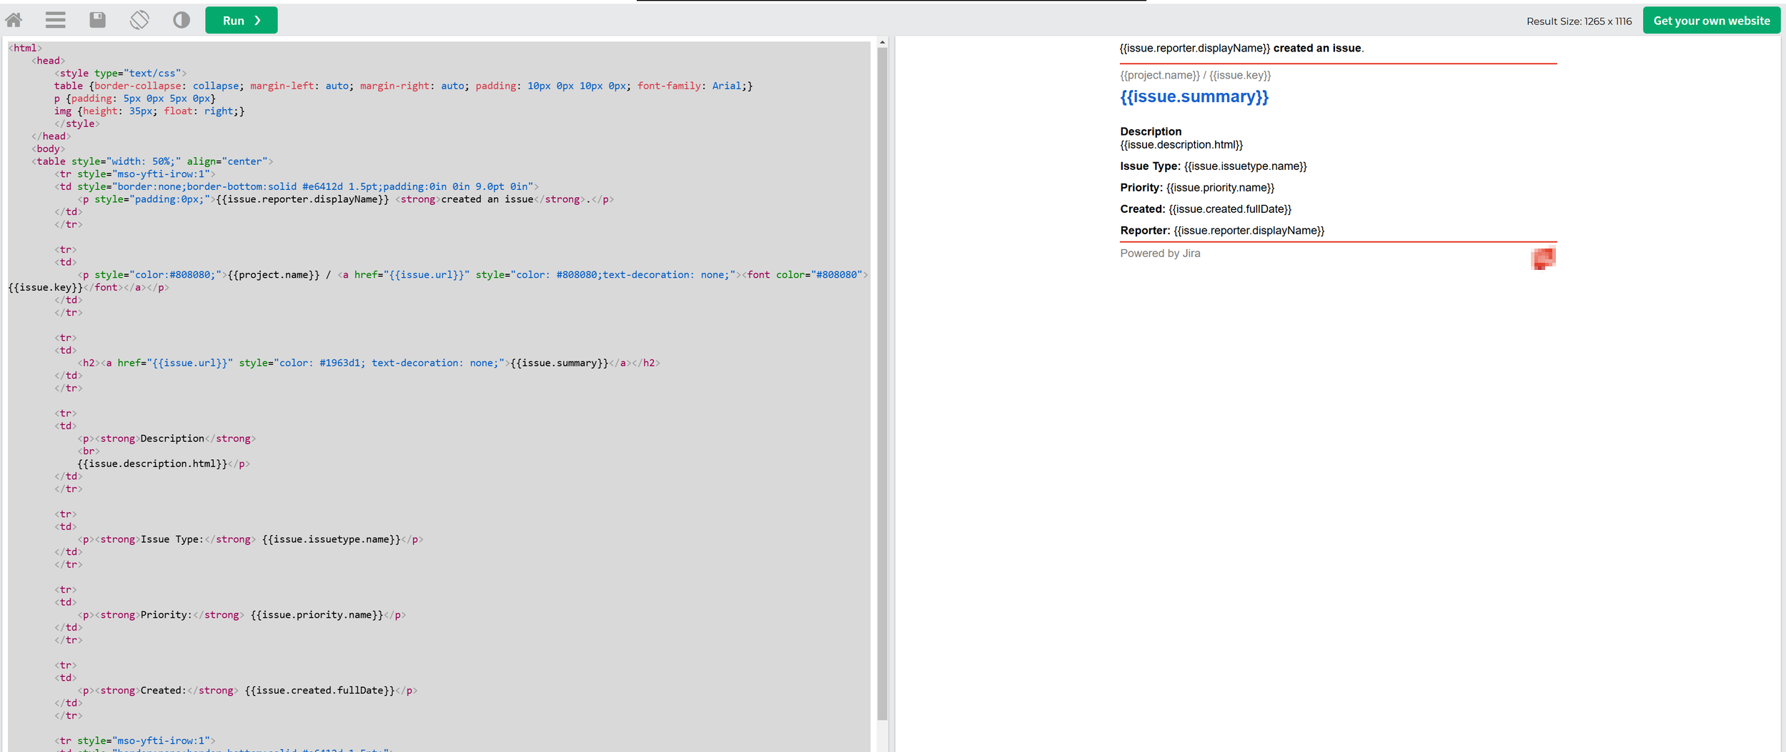Click the Powered by Jira label
Viewport: 1786px width, 752px height.
tap(1159, 253)
